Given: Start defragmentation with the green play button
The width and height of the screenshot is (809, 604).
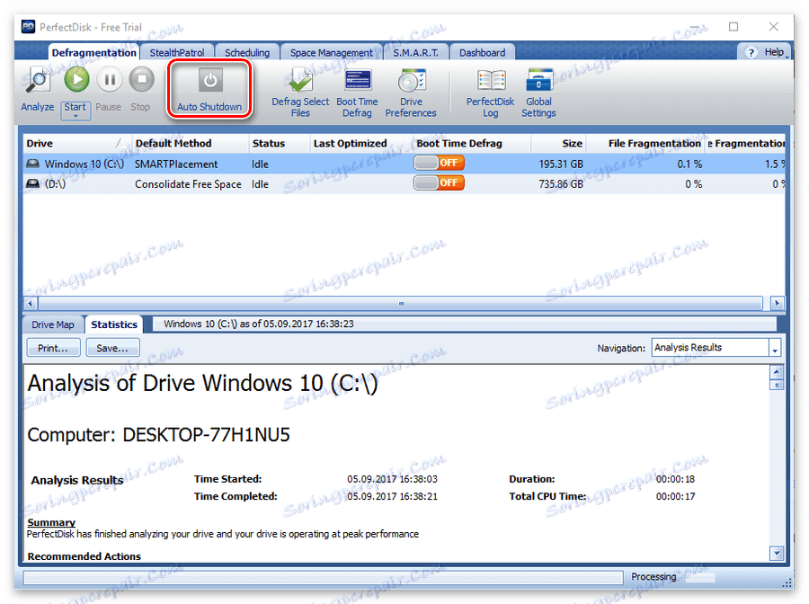Looking at the screenshot, I should [77, 79].
